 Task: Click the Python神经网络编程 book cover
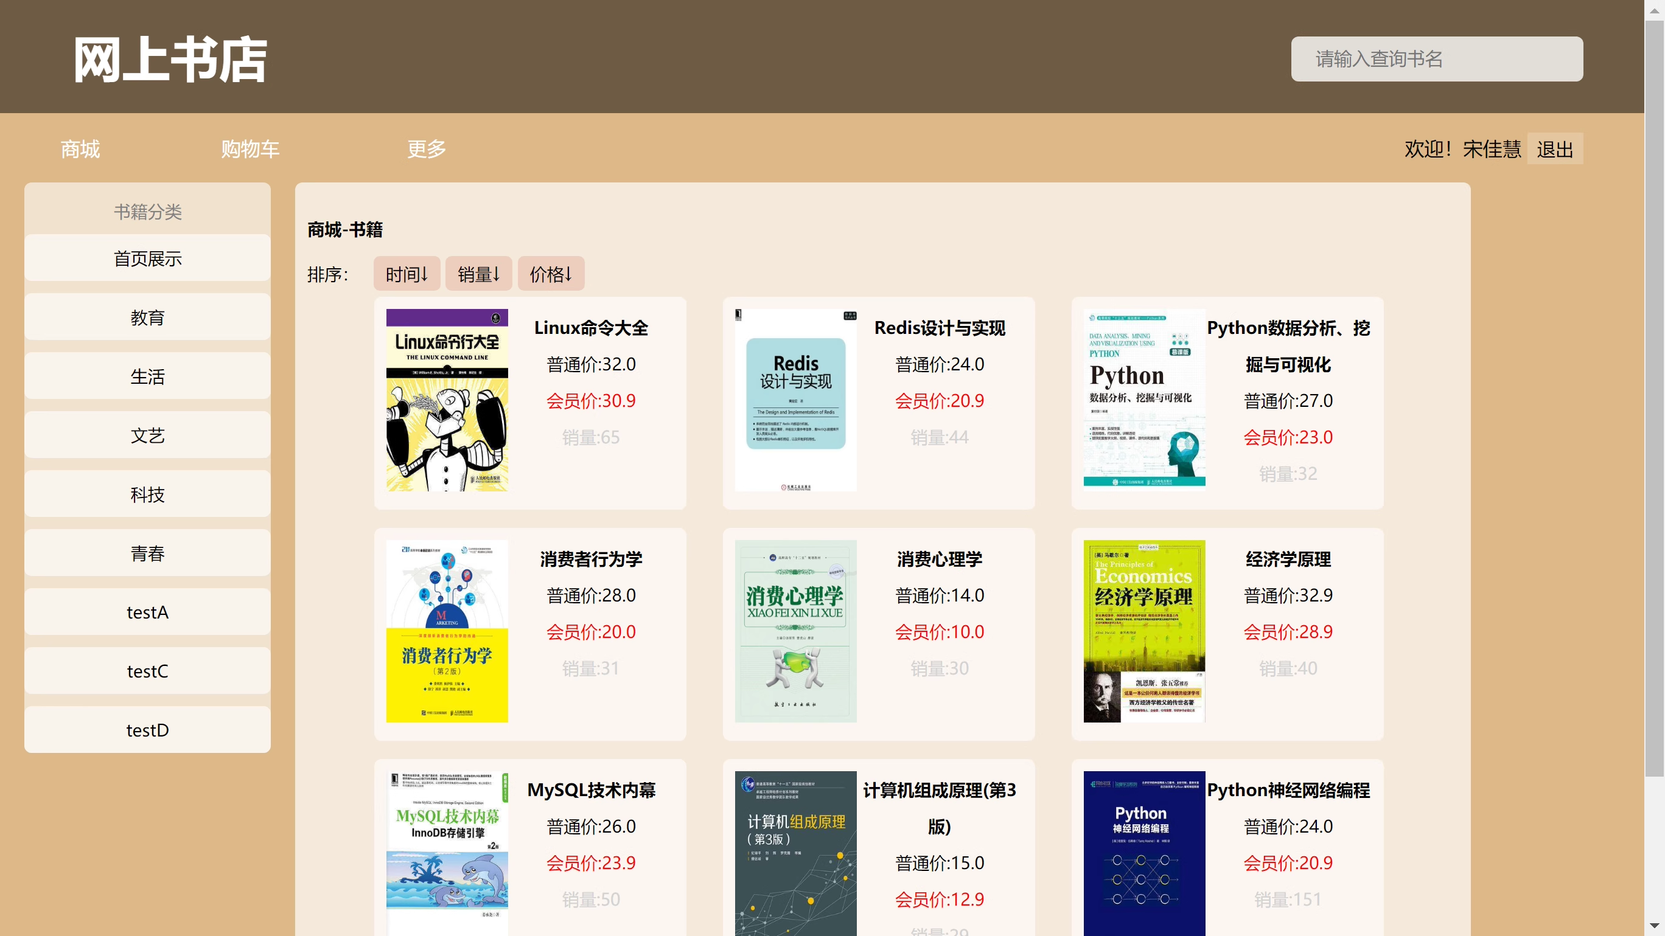(1143, 853)
